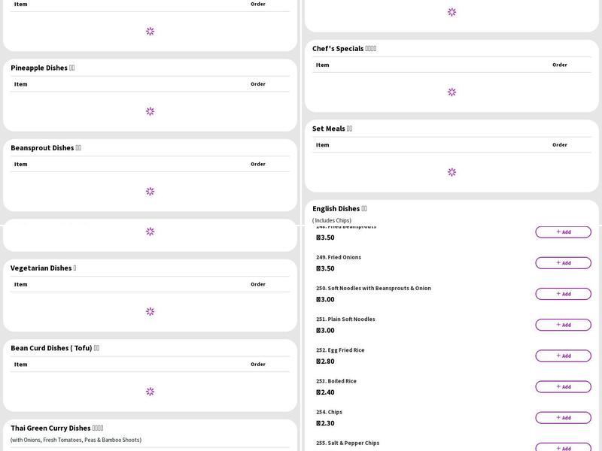Open the English Dishes section heading
602x451 pixels.
click(x=339, y=208)
